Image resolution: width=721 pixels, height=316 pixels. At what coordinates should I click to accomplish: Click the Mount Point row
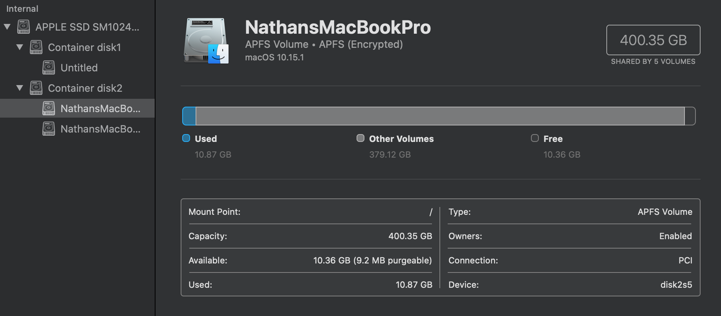point(310,212)
